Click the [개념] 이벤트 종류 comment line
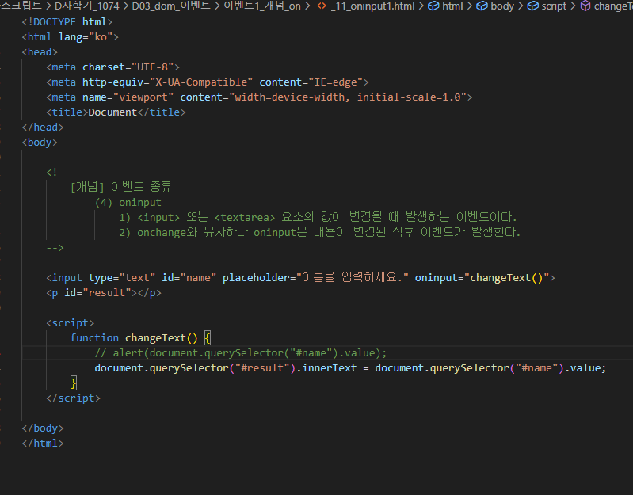 click(120, 187)
